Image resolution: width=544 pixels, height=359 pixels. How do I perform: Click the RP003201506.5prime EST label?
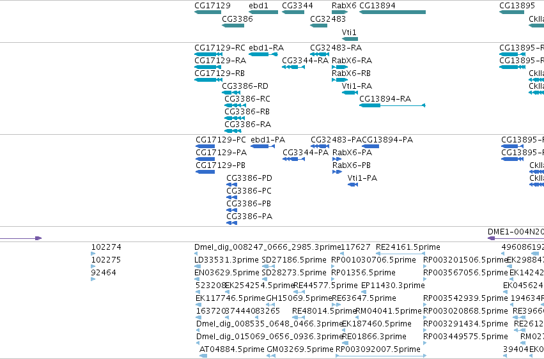coord(465,260)
